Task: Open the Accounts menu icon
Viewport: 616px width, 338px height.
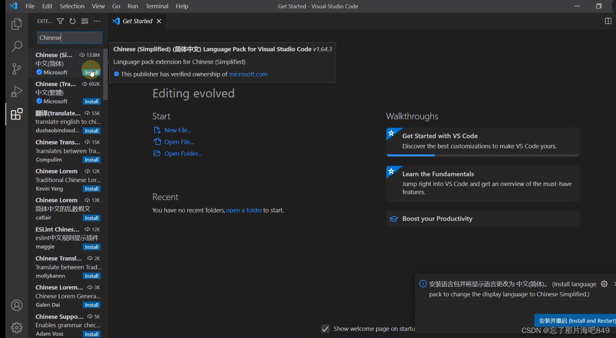Action: coord(17,306)
